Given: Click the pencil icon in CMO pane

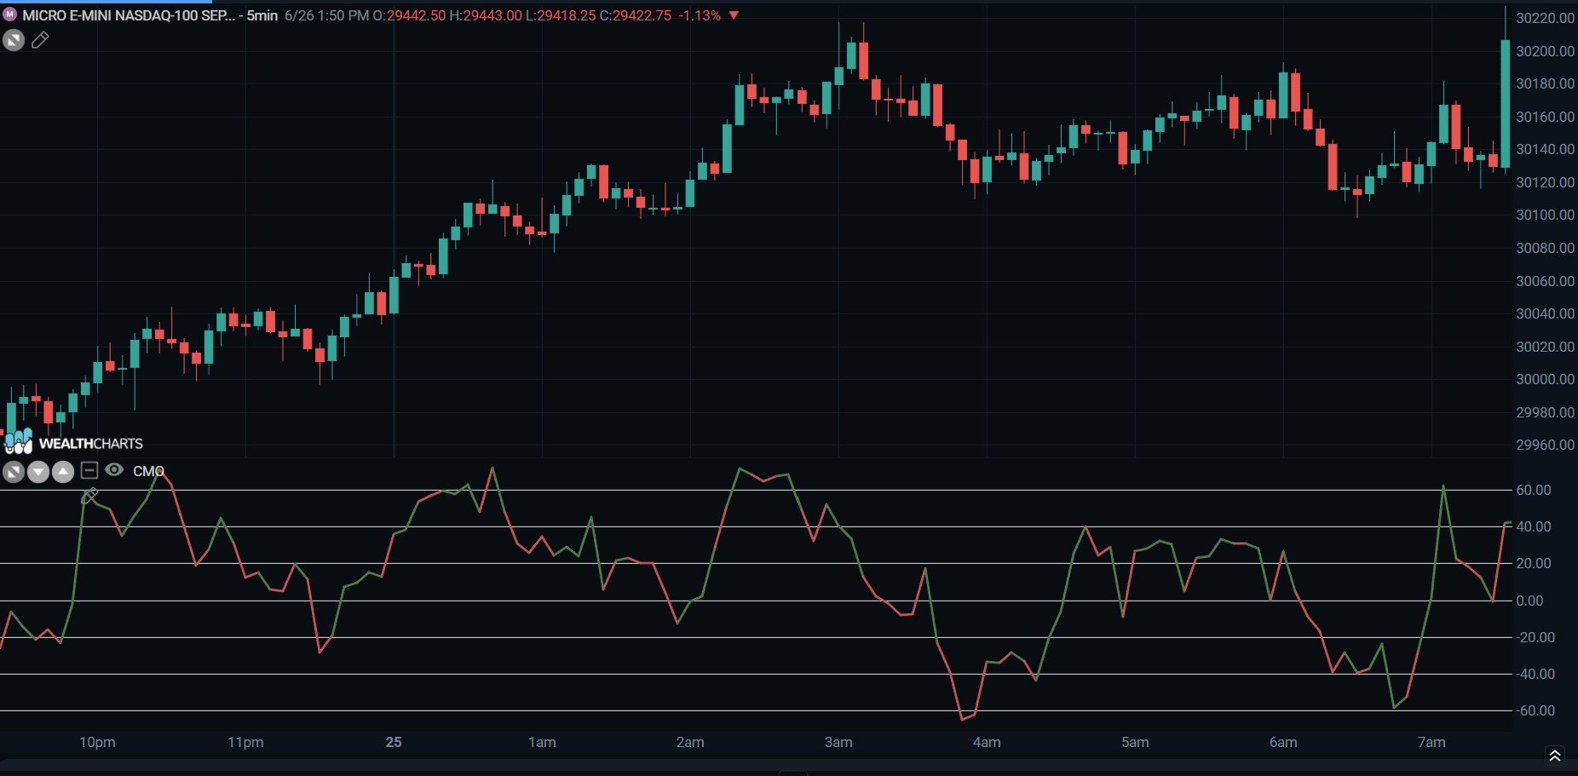Looking at the screenshot, I should tap(89, 496).
